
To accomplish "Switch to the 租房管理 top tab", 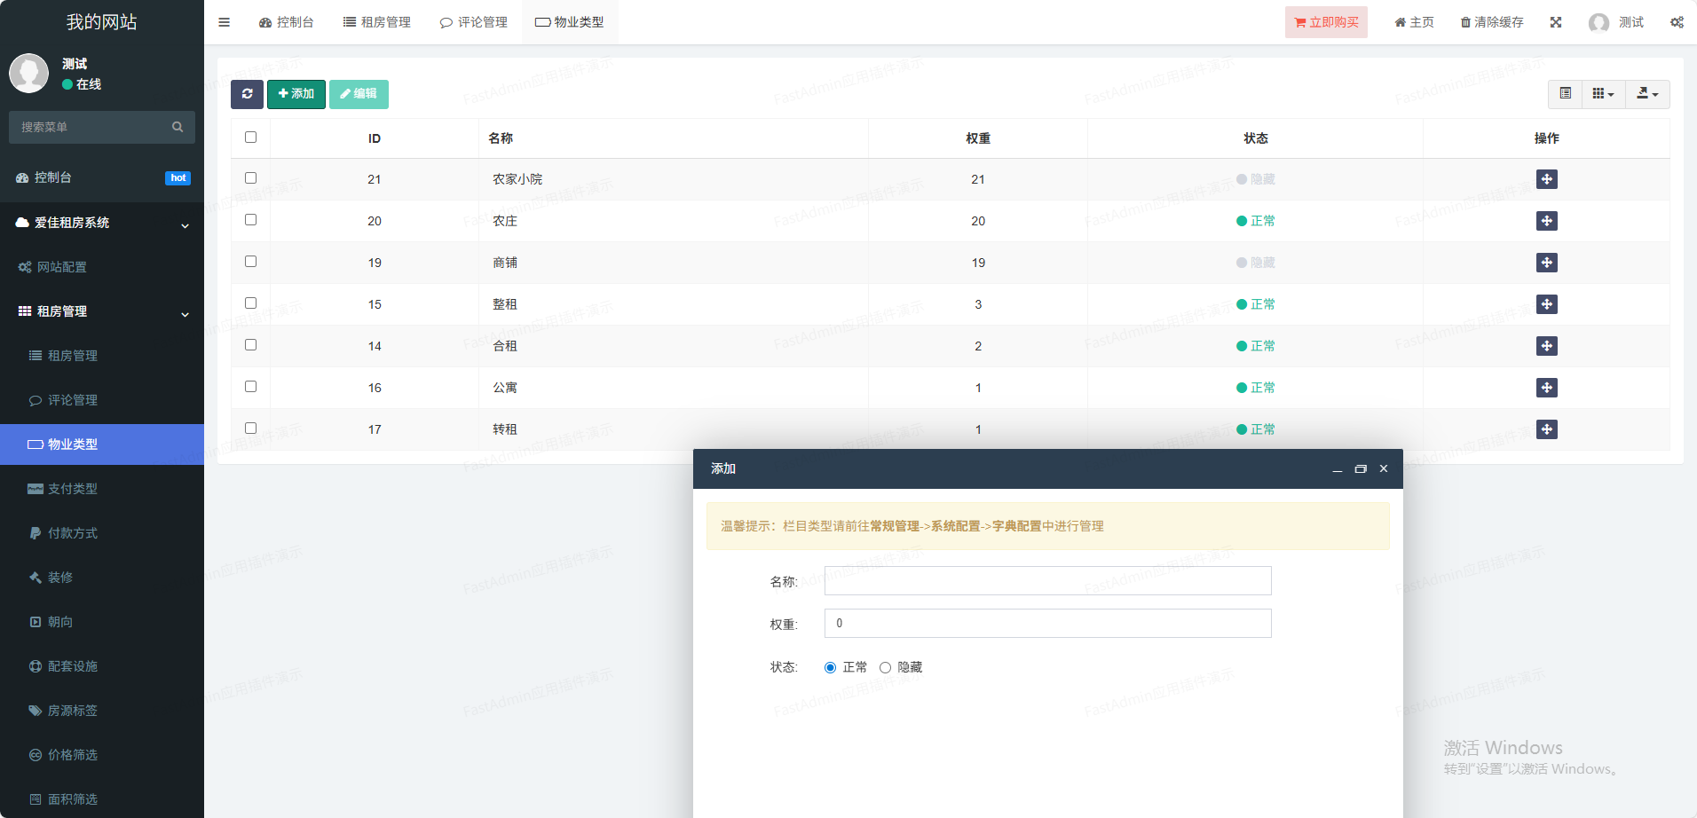I will (x=377, y=22).
